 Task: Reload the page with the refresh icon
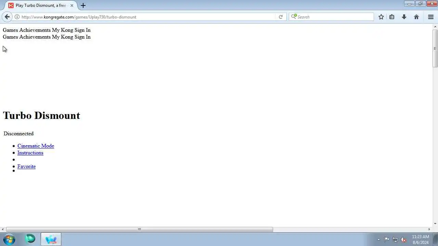pyautogui.click(x=281, y=17)
